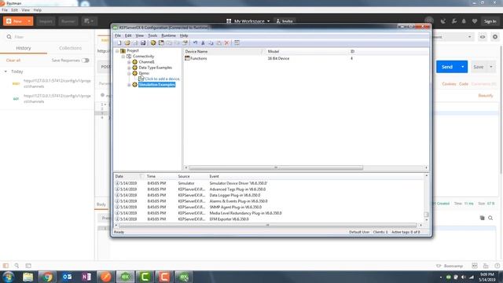Click red Delete X icon in KEPServerEX toolbar
This screenshot has width=503, height=283.
coord(227,43)
